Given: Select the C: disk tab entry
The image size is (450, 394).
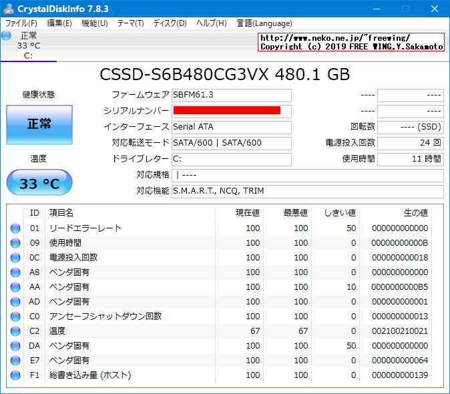Looking at the screenshot, I should coord(29,45).
